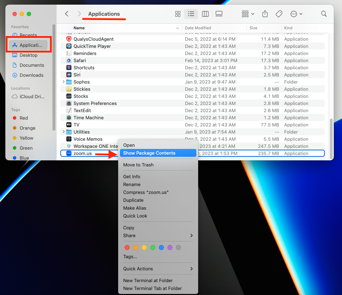
Task: Select Move to Trash in context menu
Action: (138, 165)
